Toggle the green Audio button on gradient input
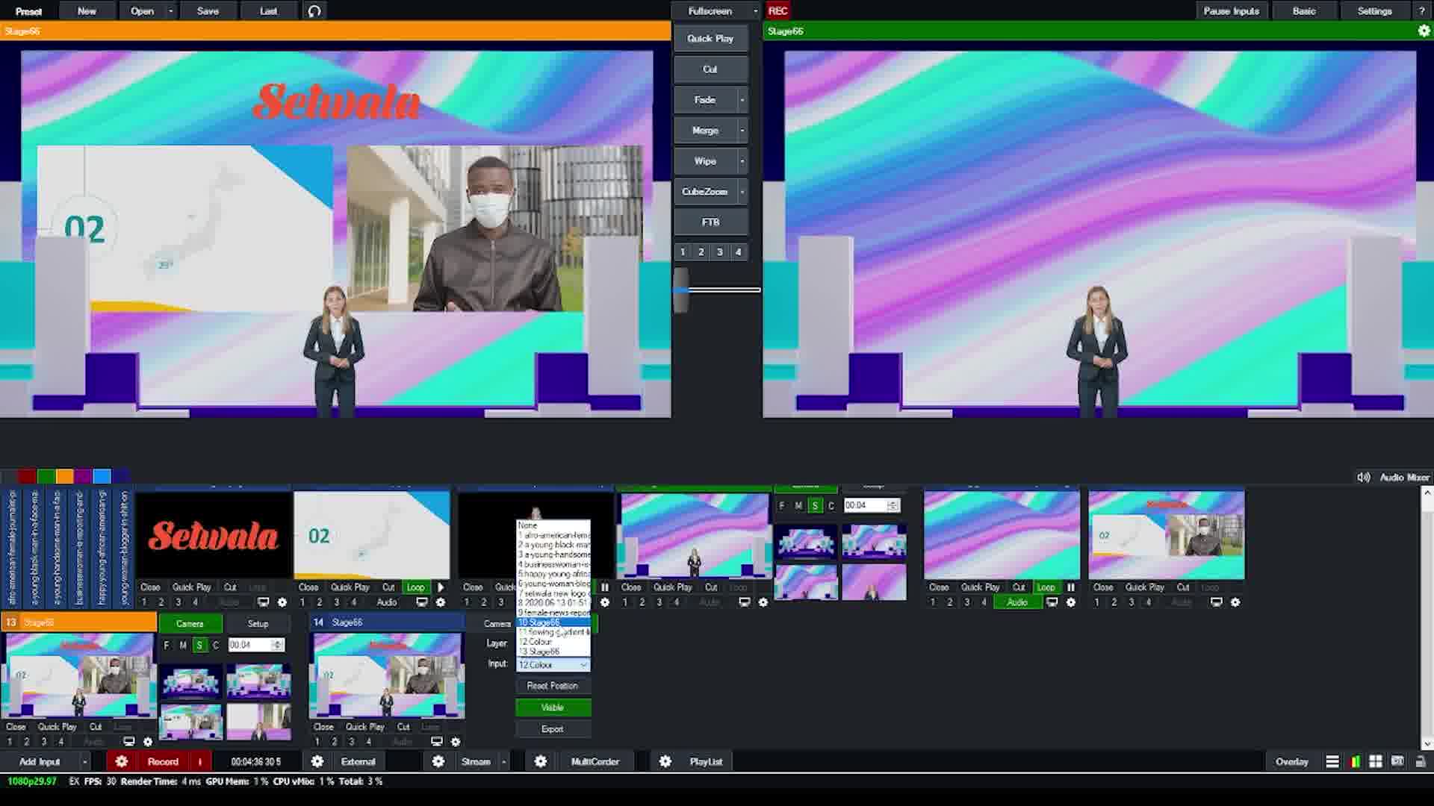Screen dimensions: 1434x806 1017,602
